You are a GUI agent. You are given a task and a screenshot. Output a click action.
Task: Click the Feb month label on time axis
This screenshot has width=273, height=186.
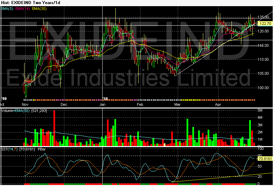(x=140, y=104)
